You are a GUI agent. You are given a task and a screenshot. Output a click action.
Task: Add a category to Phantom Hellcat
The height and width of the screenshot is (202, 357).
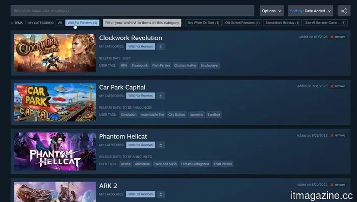click(x=161, y=145)
